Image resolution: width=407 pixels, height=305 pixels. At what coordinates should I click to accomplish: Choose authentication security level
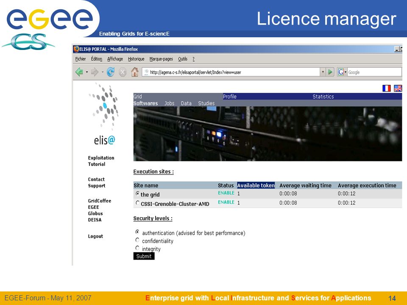point(137,232)
